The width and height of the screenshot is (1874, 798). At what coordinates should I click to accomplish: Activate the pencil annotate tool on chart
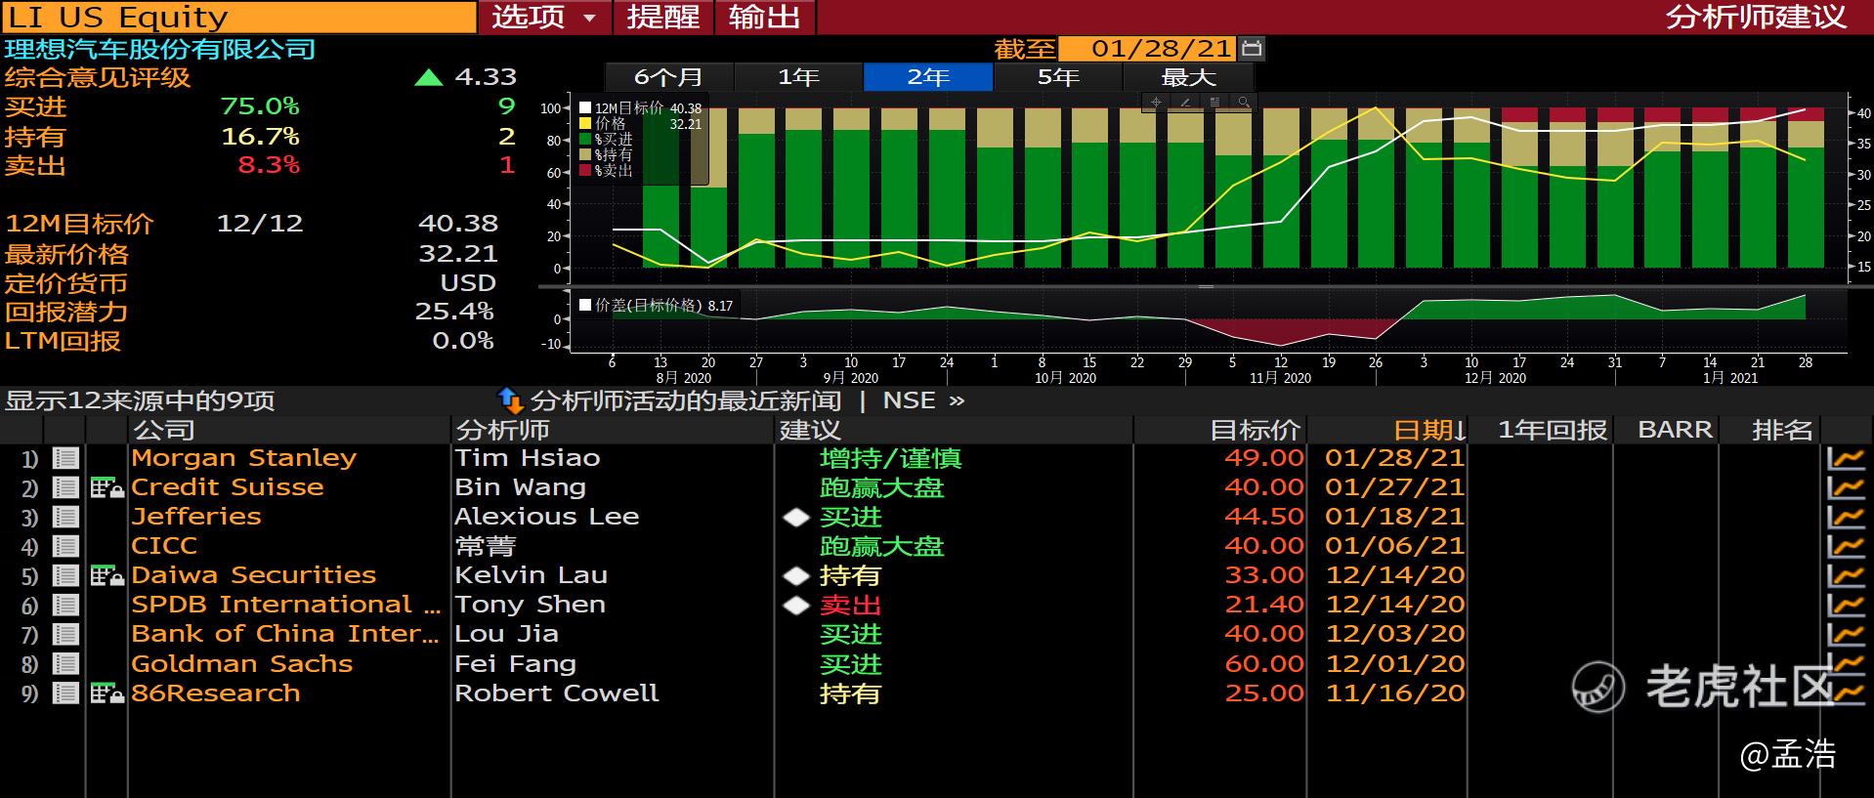pos(1185,102)
